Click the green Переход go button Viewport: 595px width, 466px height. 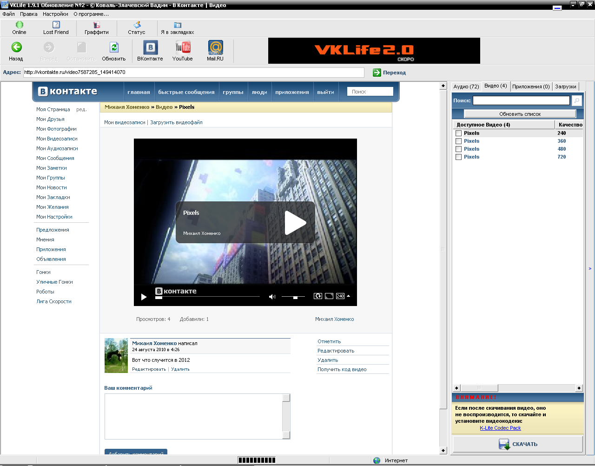click(377, 73)
